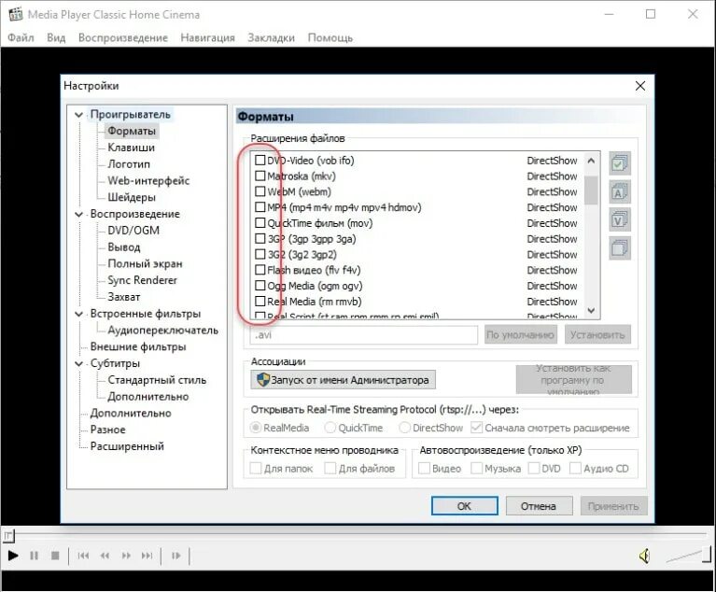The image size is (716, 592).
Task: Select Логотип in the settings tree
Action: point(128,164)
